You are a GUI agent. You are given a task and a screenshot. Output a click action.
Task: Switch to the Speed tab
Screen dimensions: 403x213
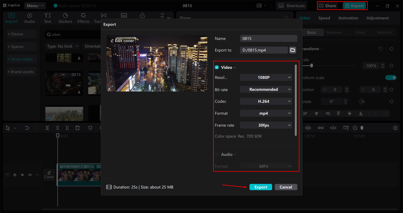[x=324, y=18]
